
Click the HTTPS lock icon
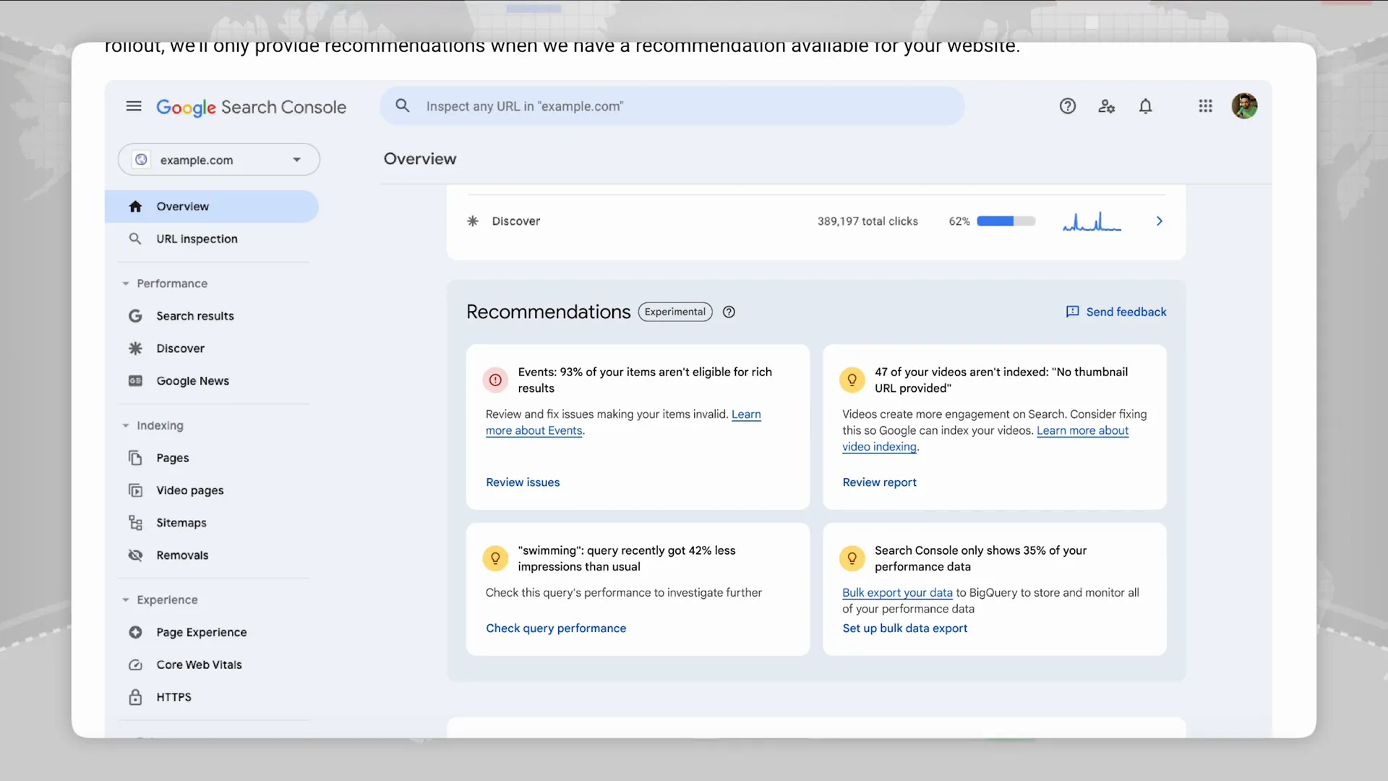[x=135, y=697]
